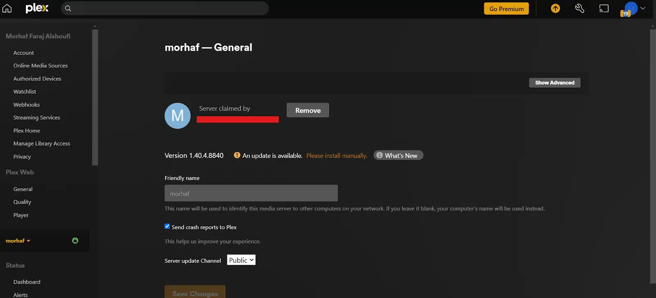The width and height of the screenshot is (656, 298).
Task: Click Go Premium button
Action: [x=506, y=9]
